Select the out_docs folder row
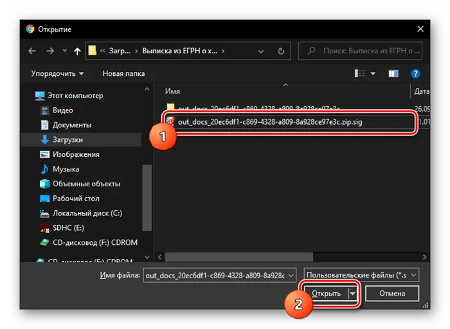 [x=291, y=109]
